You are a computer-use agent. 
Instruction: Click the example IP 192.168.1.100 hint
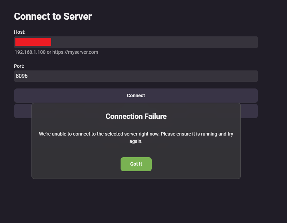pyautogui.click(x=30, y=52)
